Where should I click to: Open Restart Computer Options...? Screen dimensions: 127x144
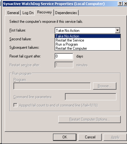(x=90, y=119)
